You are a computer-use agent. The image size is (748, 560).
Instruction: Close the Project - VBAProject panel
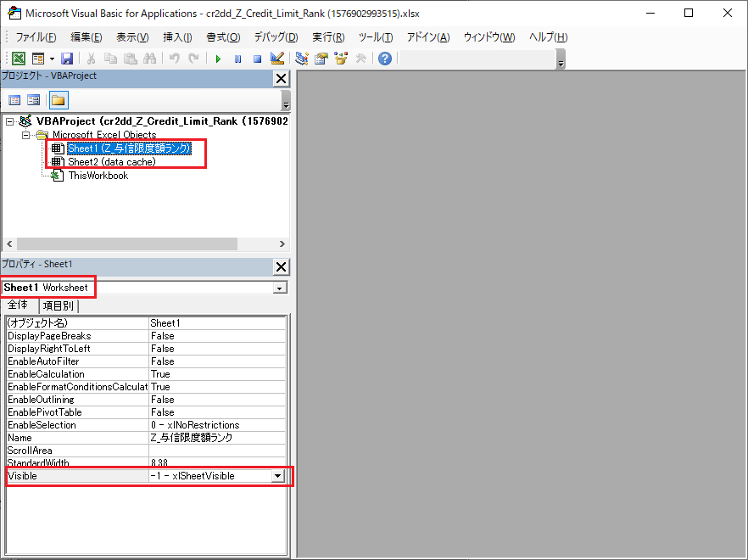[x=282, y=78]
